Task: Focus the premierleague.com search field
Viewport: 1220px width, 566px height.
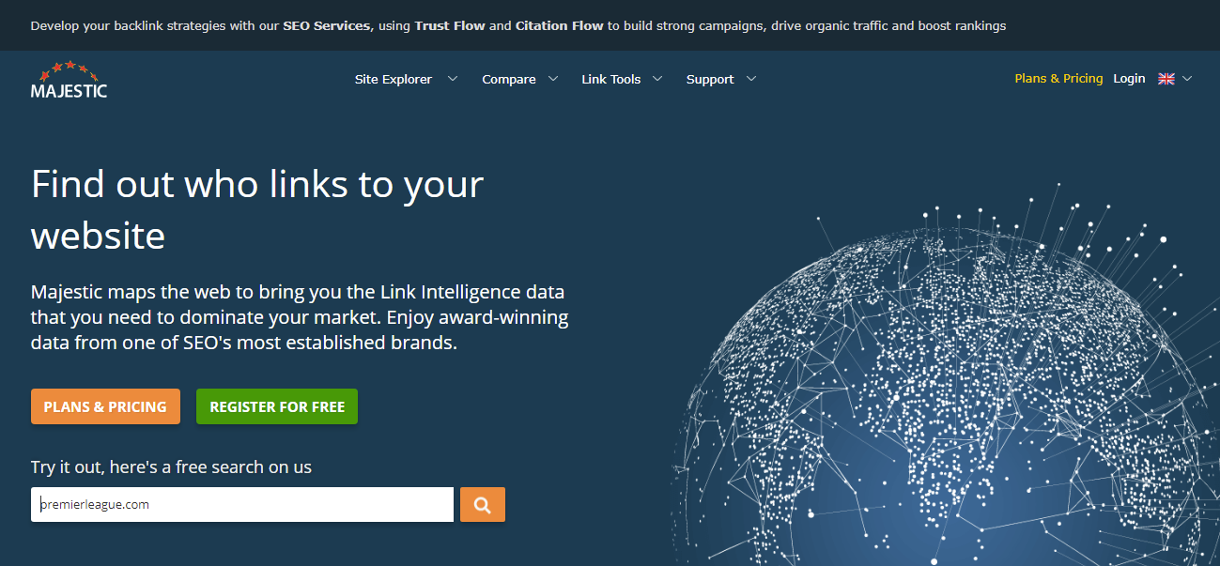Action: [242, 505]
